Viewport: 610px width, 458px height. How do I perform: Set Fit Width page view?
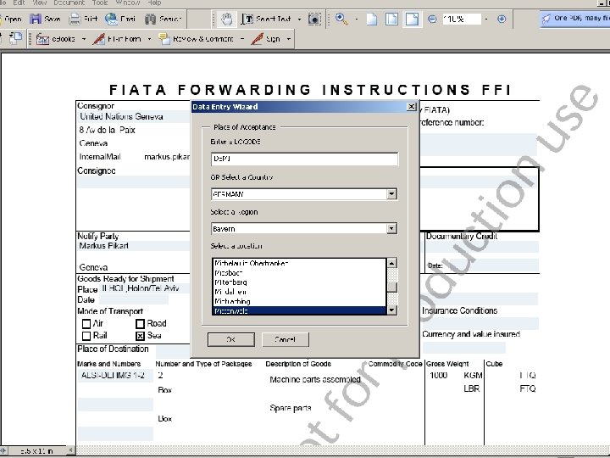(x=412, y=19)
